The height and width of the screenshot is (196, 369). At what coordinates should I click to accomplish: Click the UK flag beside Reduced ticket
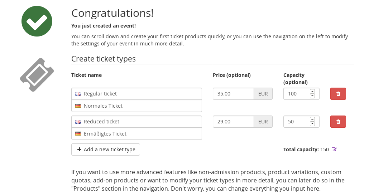[x=78, y=122]
